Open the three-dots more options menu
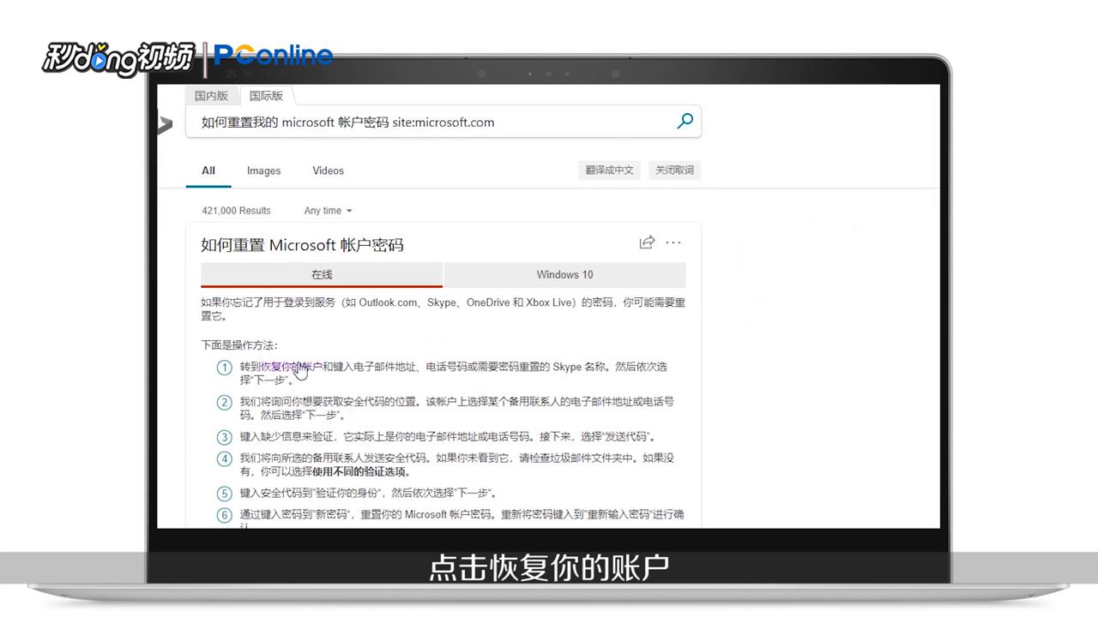This screenshot has width=1098, height=617. click(x=673, y=243)
